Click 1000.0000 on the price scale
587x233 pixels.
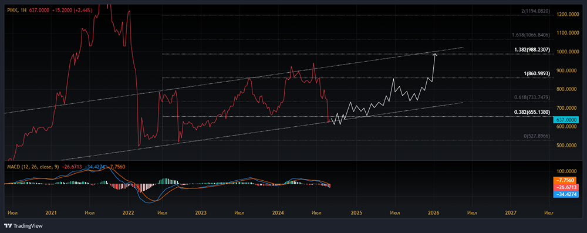tap(567, 52)
